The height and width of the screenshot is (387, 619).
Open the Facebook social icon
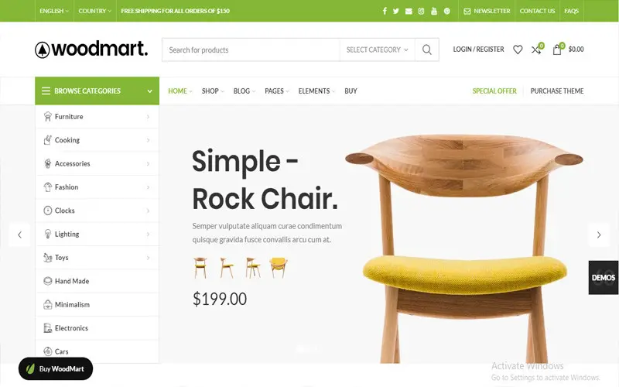pos(385,11)
